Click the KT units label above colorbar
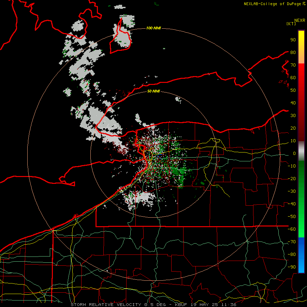 [x=291, y=24]
